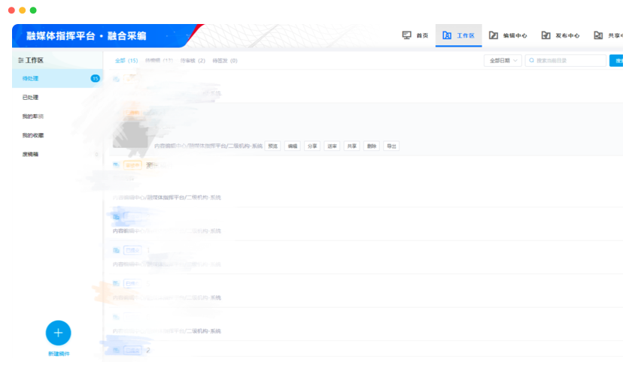The width and height of the screenshot is (635, 380).
Task: Click the 送审 button
Action: (x=332, y=146)
